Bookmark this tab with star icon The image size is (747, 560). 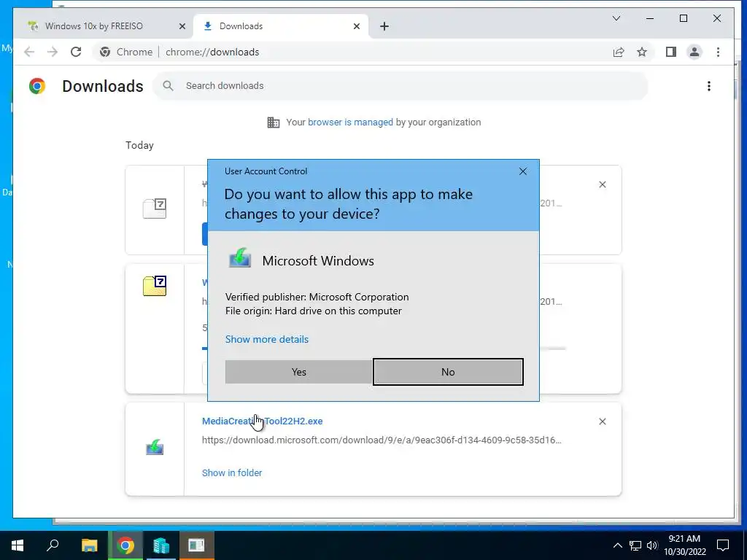click(x=642, y=52)
